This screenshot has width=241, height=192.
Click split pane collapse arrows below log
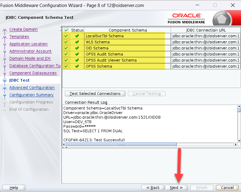click(x=65, y=147)
